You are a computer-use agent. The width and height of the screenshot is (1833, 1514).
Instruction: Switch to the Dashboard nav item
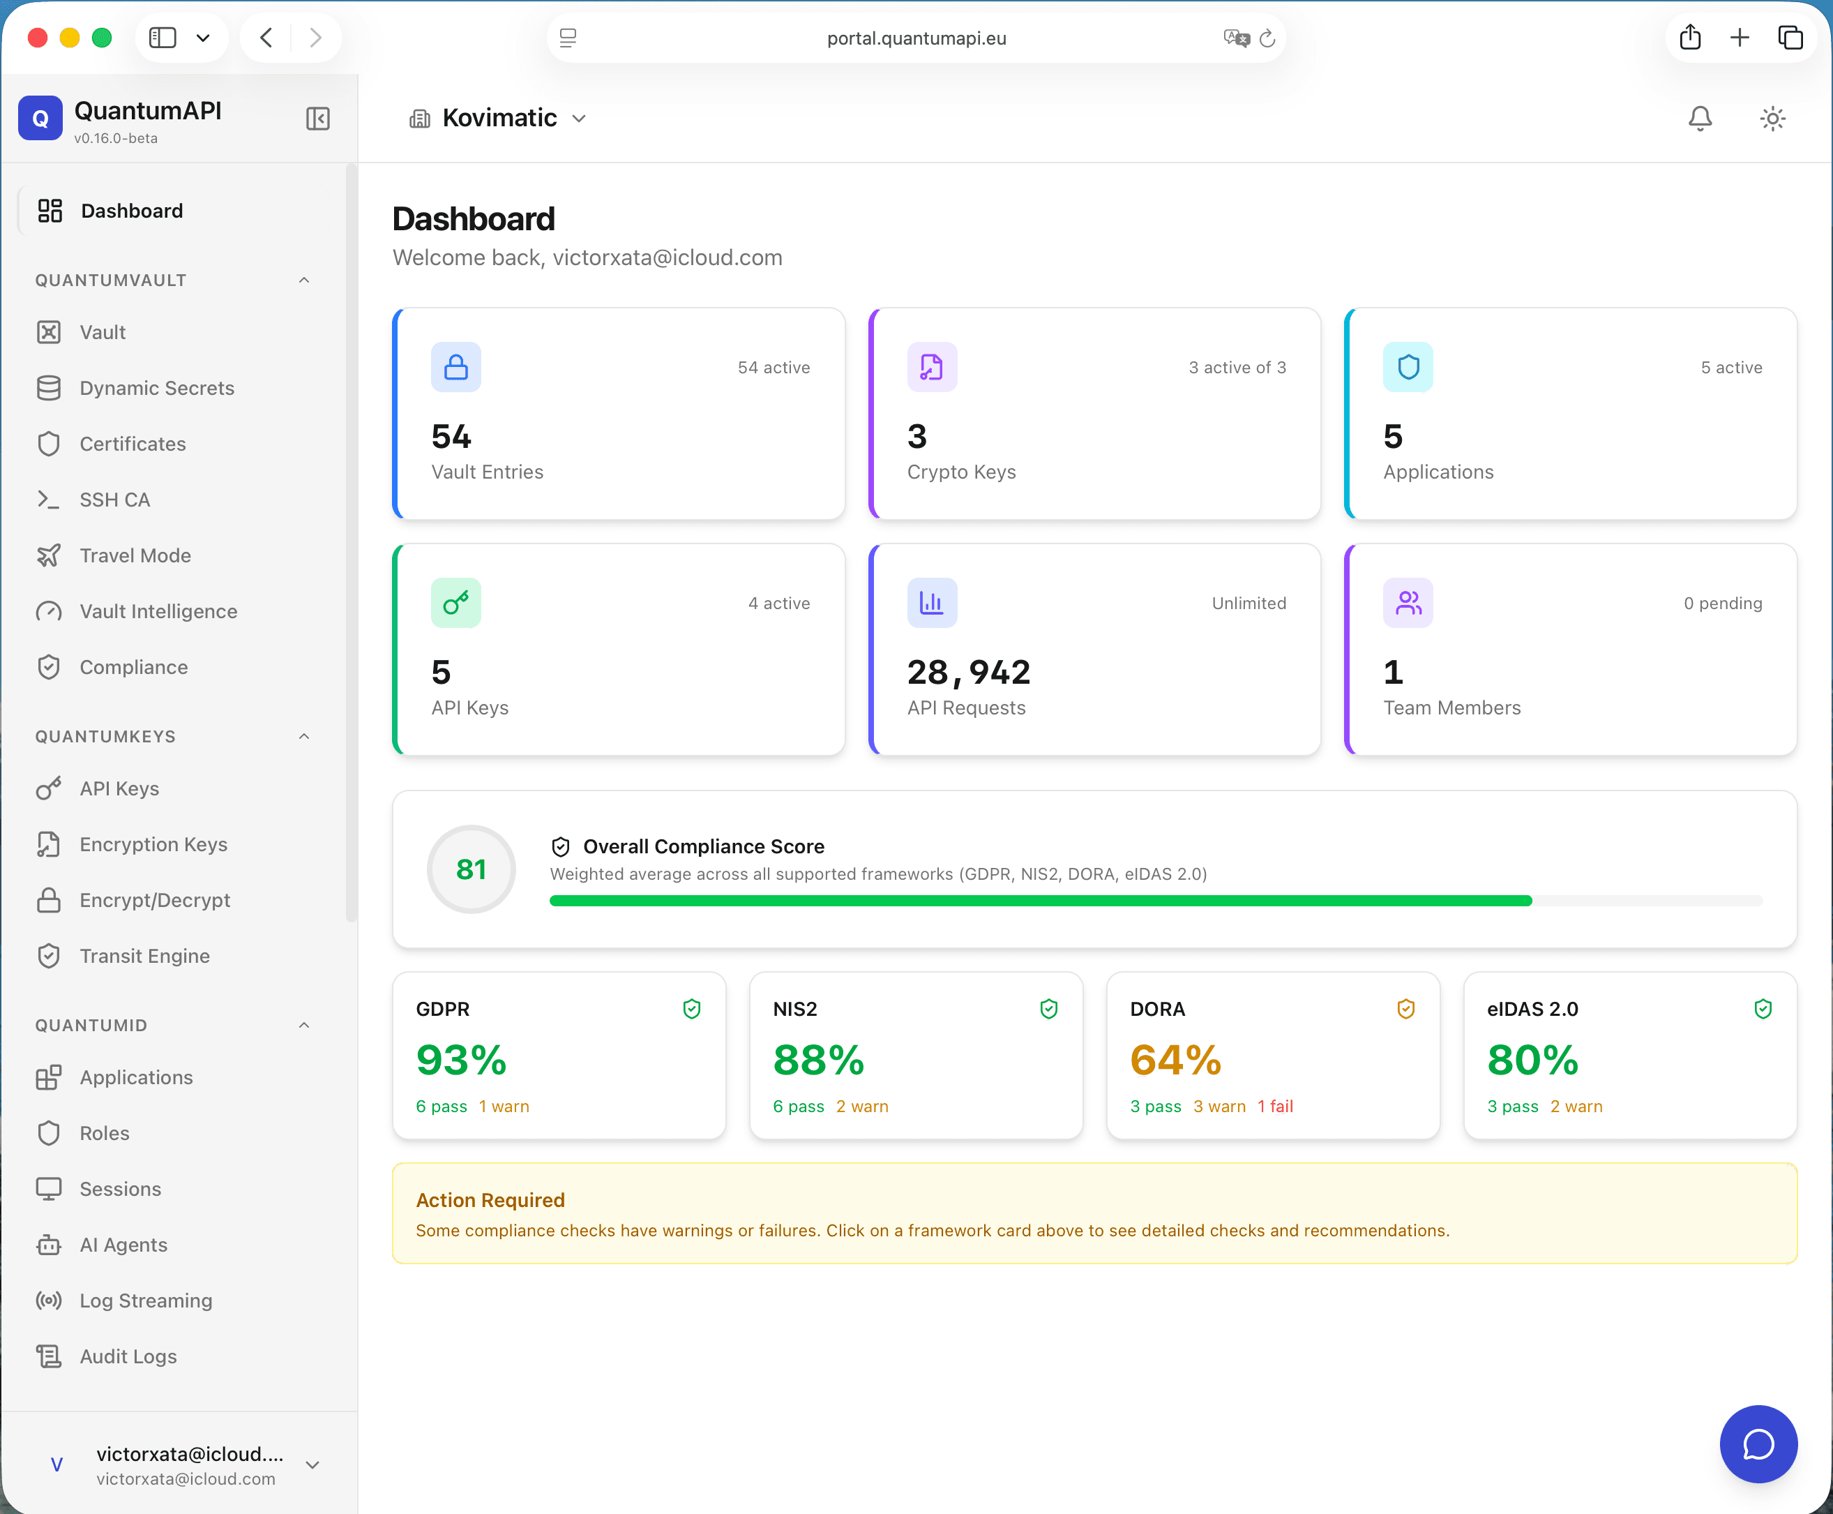click(132, 210)
